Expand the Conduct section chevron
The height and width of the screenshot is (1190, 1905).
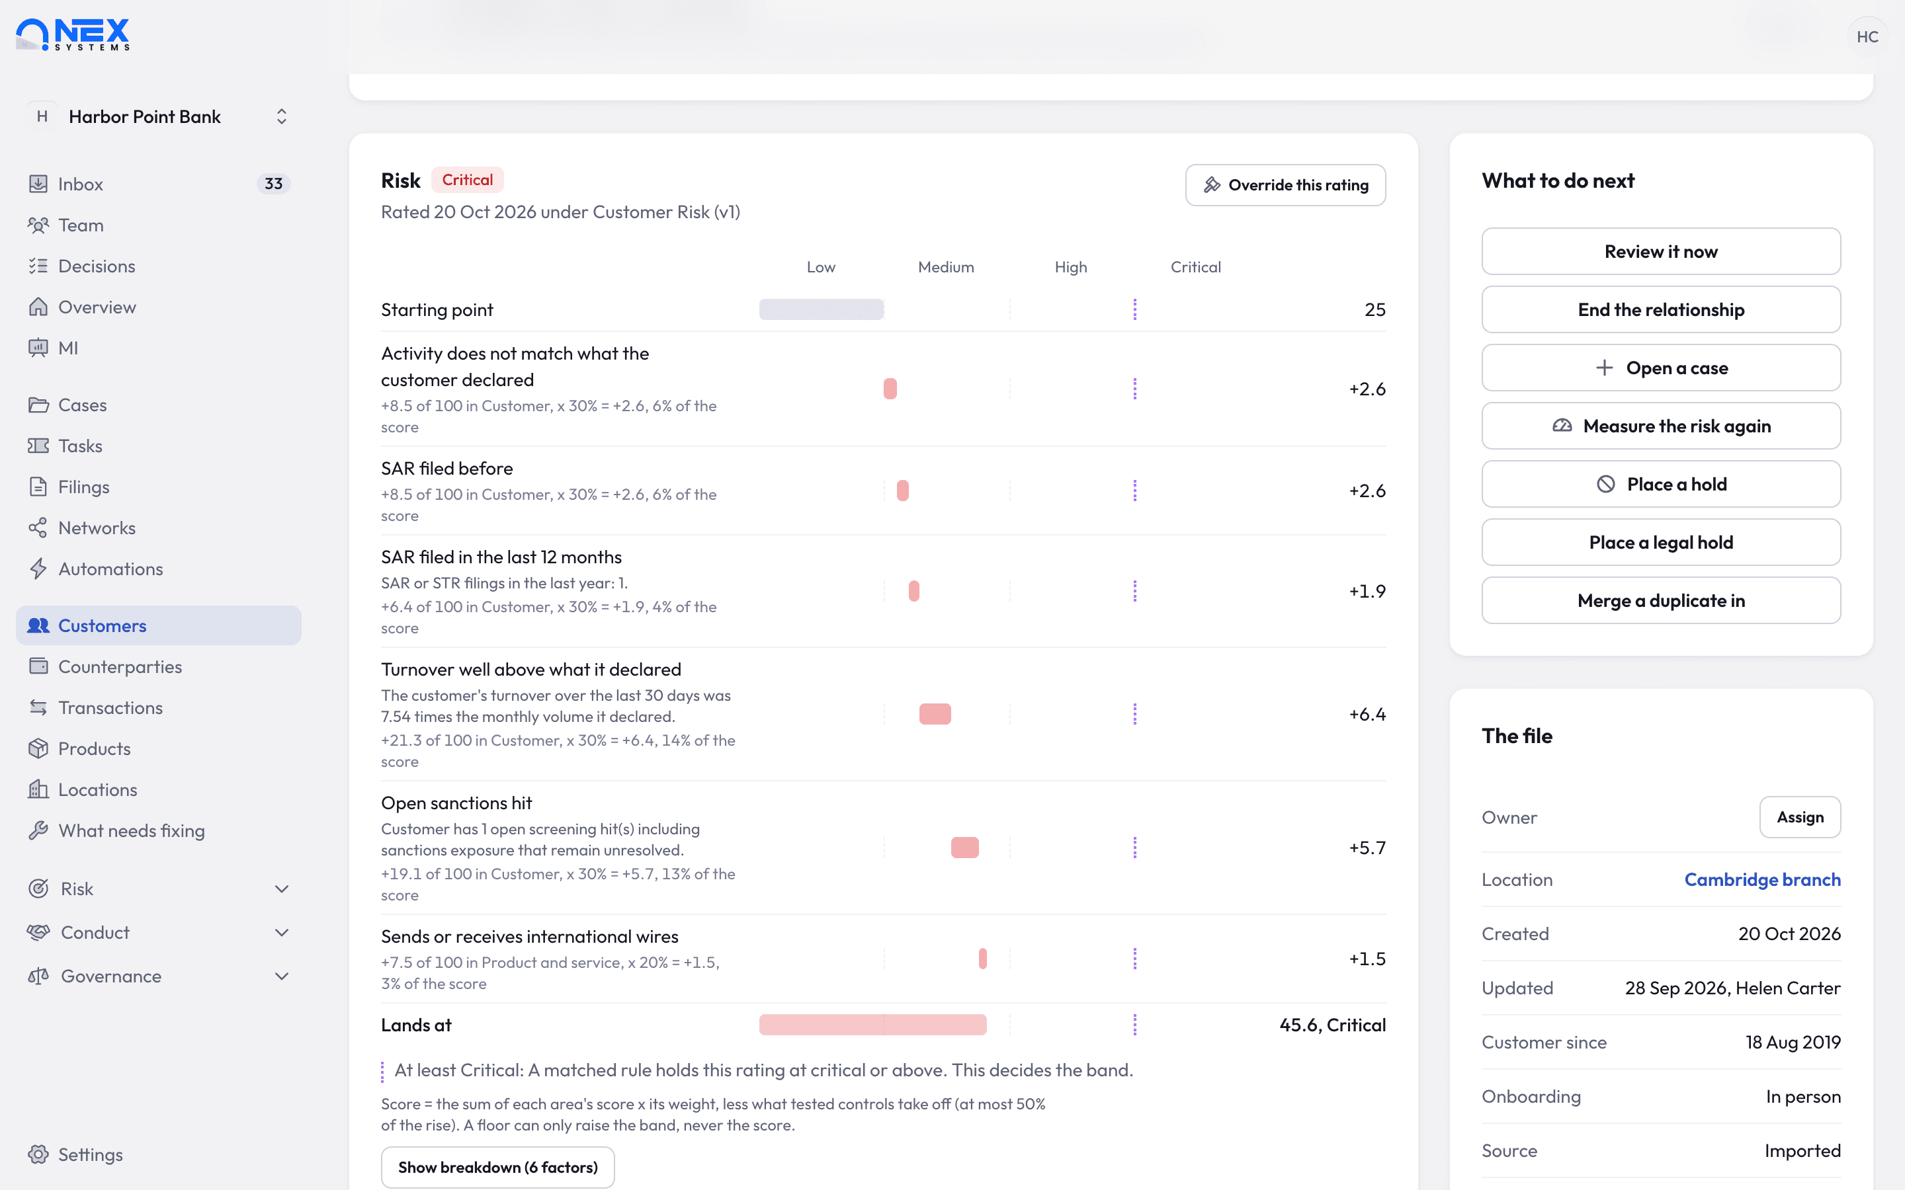click(282, 932)
